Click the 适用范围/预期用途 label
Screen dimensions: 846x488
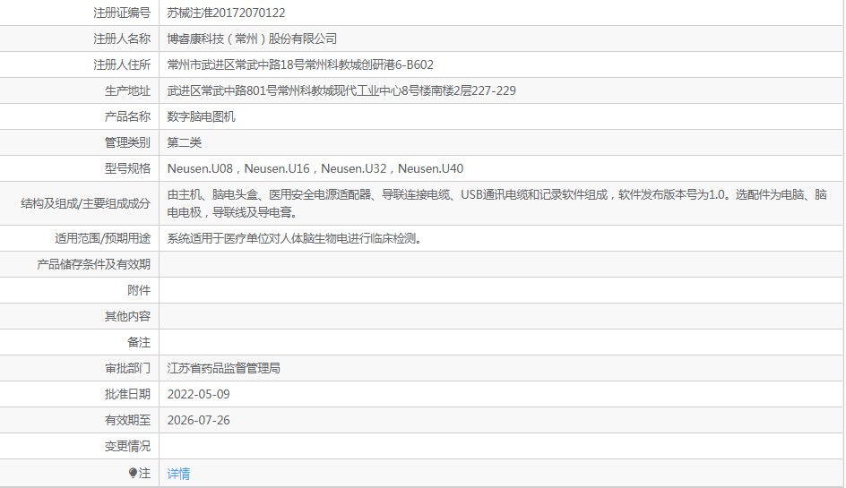click(102, 238)
